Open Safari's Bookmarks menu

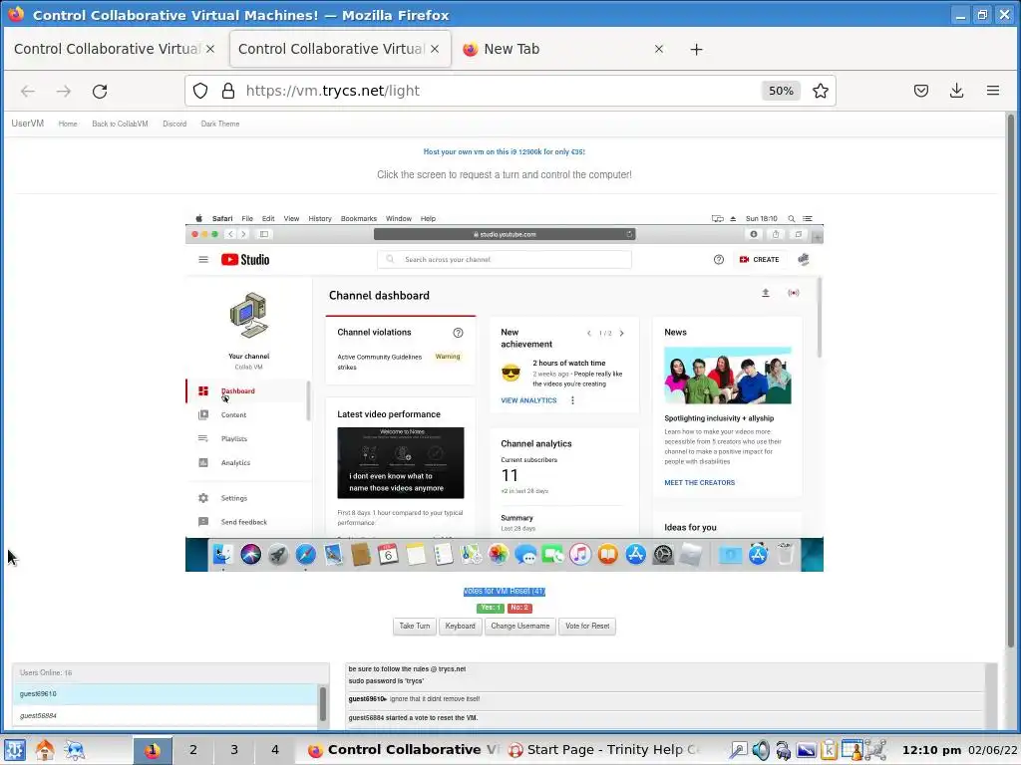pos(359,218)
